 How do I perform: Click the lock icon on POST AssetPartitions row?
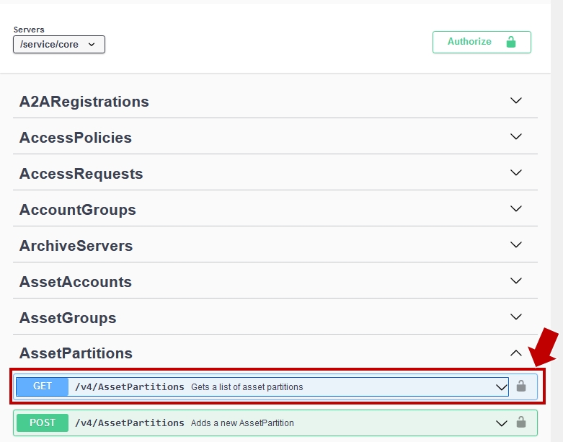pos(521,423)
